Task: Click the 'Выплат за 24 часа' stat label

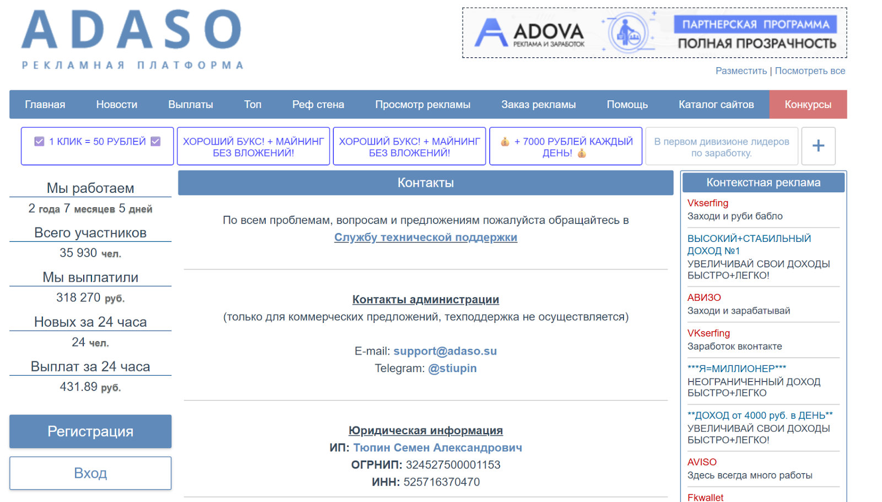Action: [90, 366]
